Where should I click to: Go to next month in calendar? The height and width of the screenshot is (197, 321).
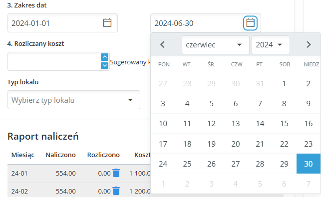point(309,44)
